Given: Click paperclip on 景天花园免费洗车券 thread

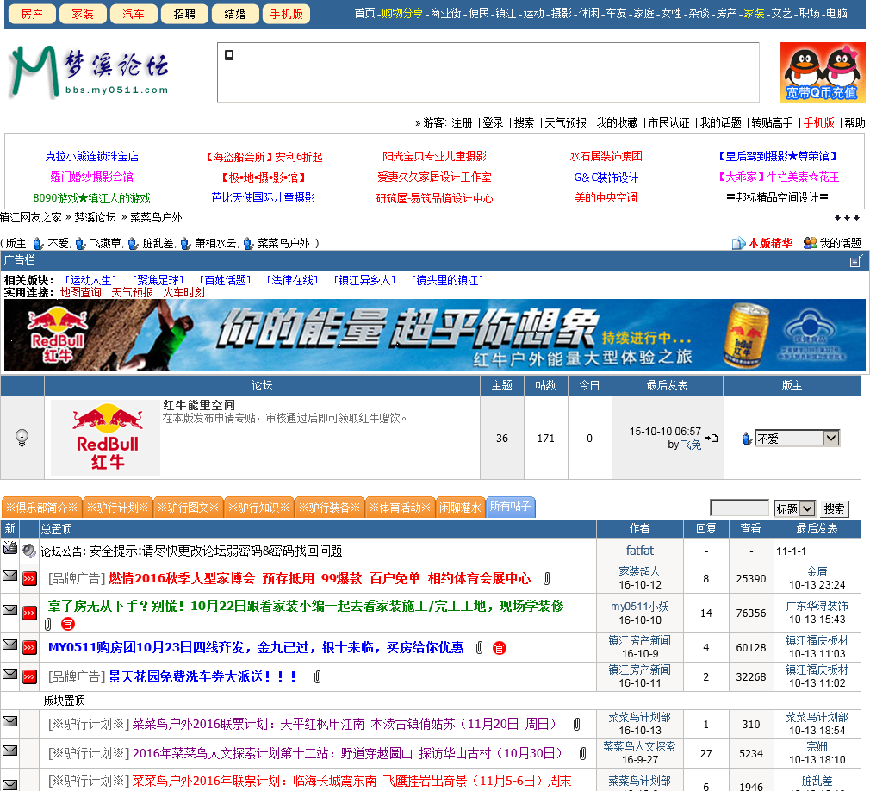Looking at the screenshot, I should pos(317,676).
